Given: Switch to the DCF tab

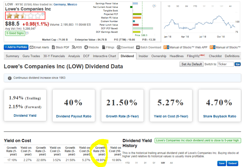Looking at the screenshot, I should (x=86, y=56).
